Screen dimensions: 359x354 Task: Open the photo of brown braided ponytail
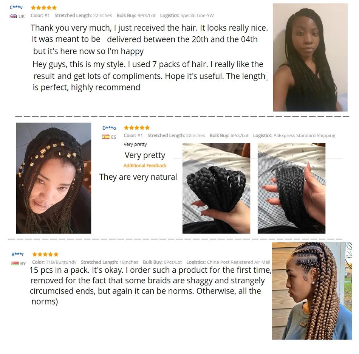pyautogui.click(x=312, y=291)
